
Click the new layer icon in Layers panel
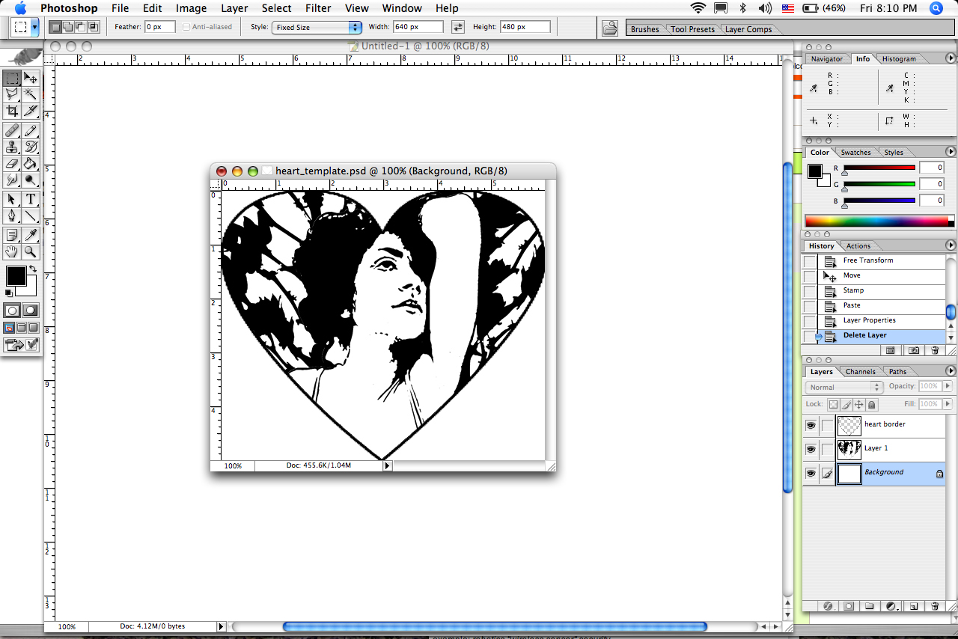[x=914, y=606]
